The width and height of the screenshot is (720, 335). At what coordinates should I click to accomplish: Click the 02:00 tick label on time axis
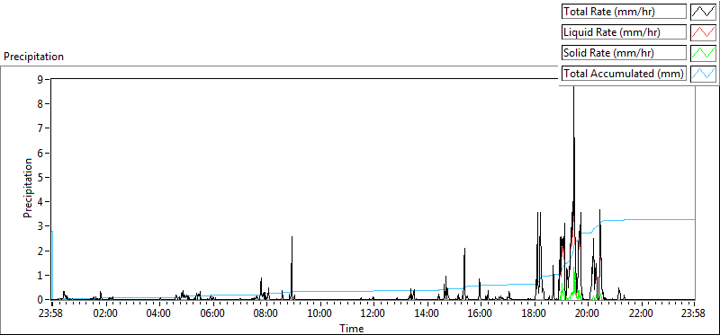[x=106, y=314]
